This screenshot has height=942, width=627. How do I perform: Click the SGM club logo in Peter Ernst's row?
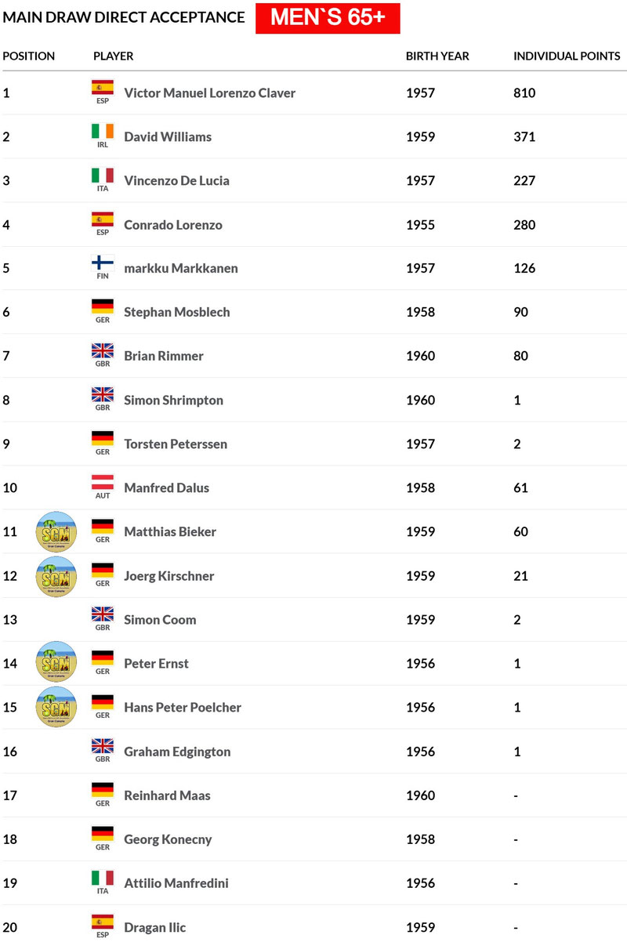coord(56,663)
